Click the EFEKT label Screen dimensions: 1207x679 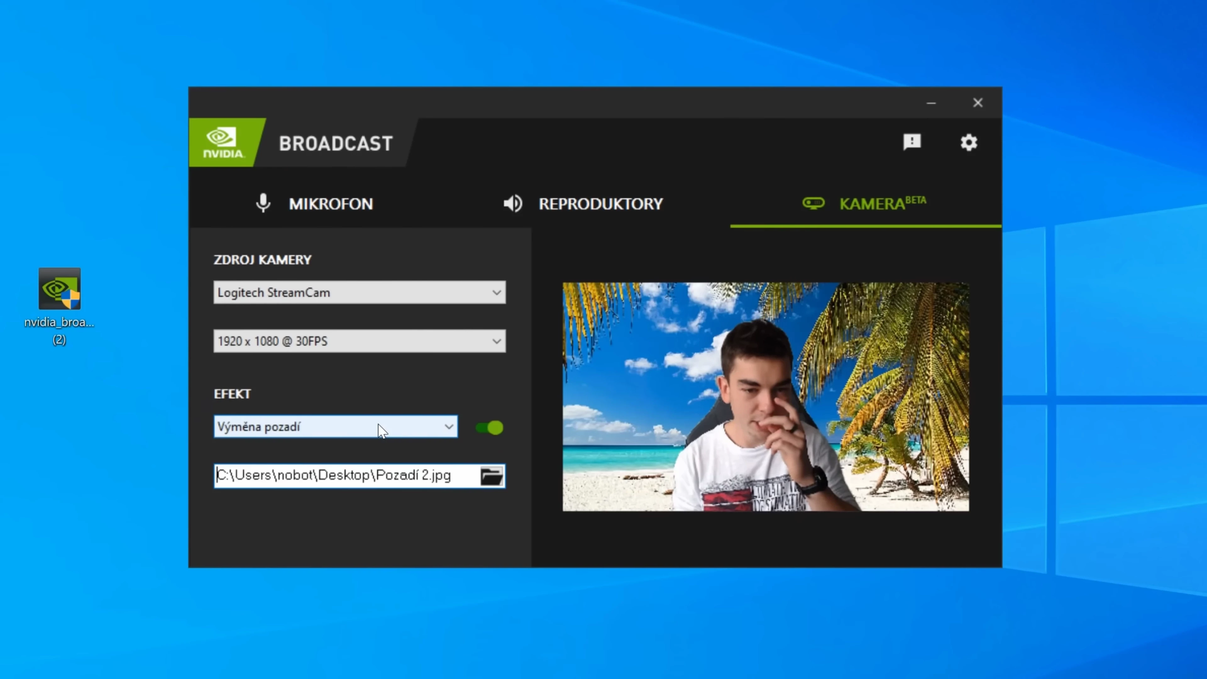coord(232,394)
